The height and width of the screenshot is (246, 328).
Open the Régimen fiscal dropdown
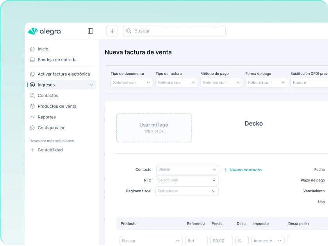pyautogui.click(x=187, y=191)
